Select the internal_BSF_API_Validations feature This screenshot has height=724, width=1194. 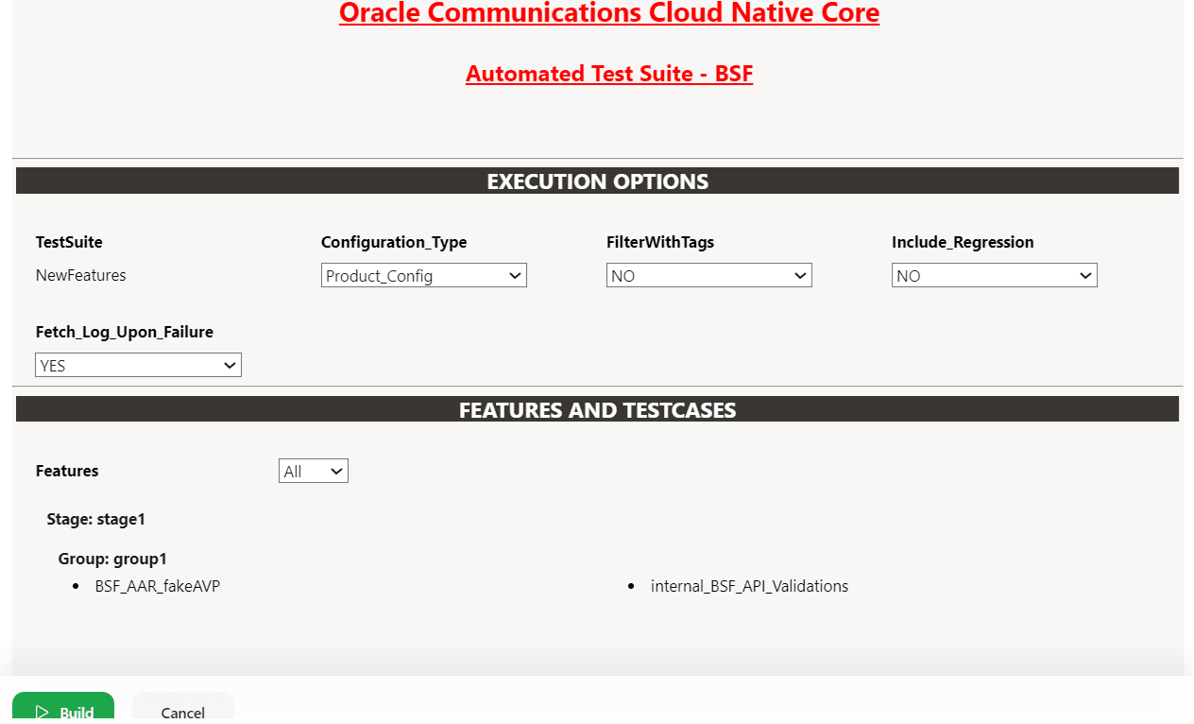[749, 586]
